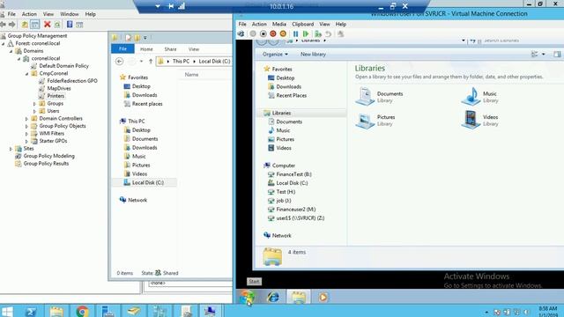
Task: Click the red Shut Down VM icon
Action: coord(273,33)
